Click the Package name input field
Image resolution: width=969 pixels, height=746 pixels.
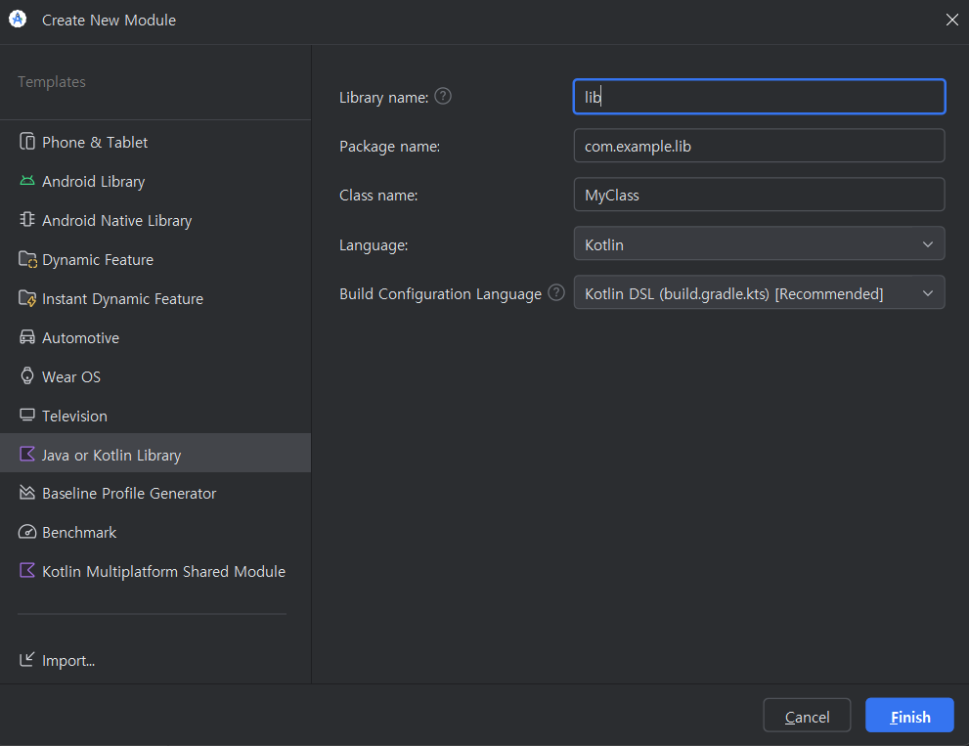(759, 146)
